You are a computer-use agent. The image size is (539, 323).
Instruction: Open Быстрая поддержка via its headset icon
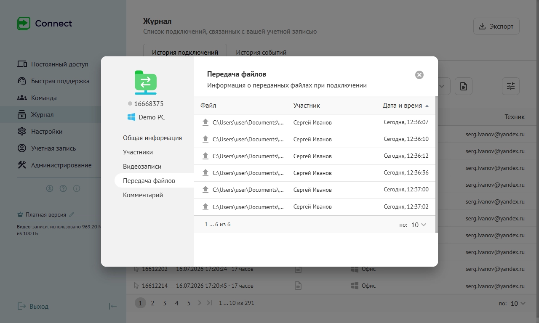22,81
